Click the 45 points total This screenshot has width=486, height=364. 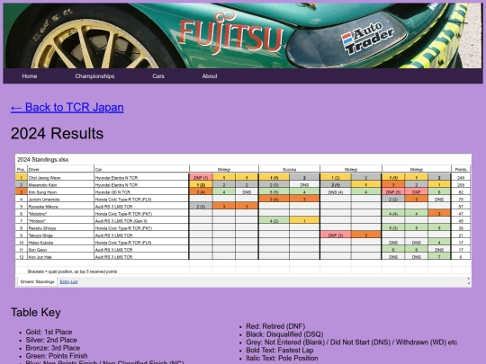[x=461, y=221]
